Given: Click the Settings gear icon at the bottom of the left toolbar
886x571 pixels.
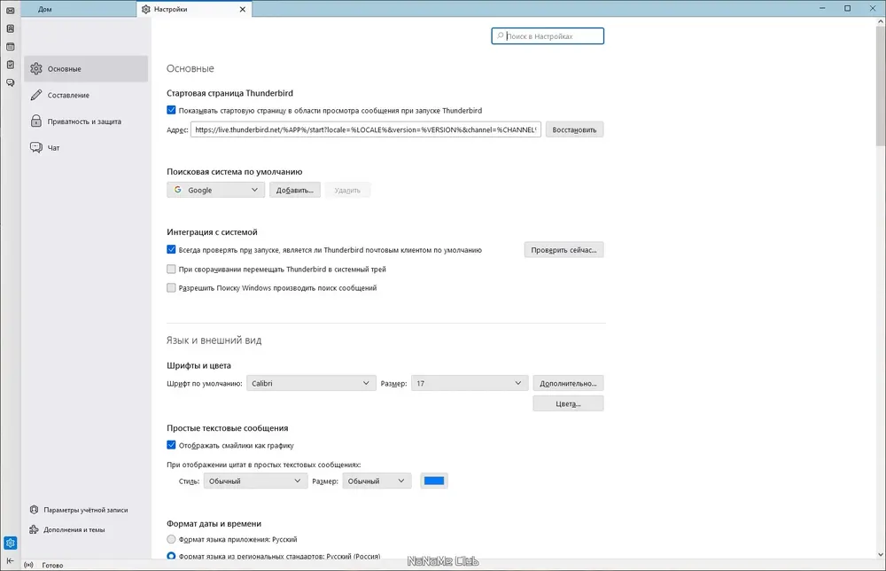Looking at the screenshot, I should pyautogui.click(x=10, y=543).
